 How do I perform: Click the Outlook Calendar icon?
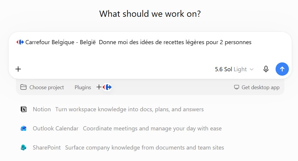[24, 128]
